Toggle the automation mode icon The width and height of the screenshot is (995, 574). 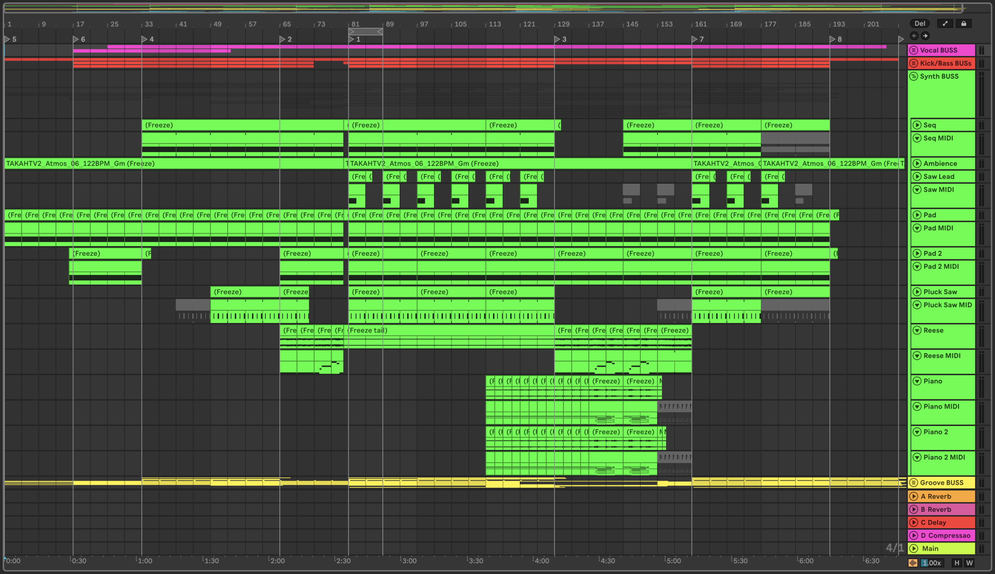click(945, 24)
